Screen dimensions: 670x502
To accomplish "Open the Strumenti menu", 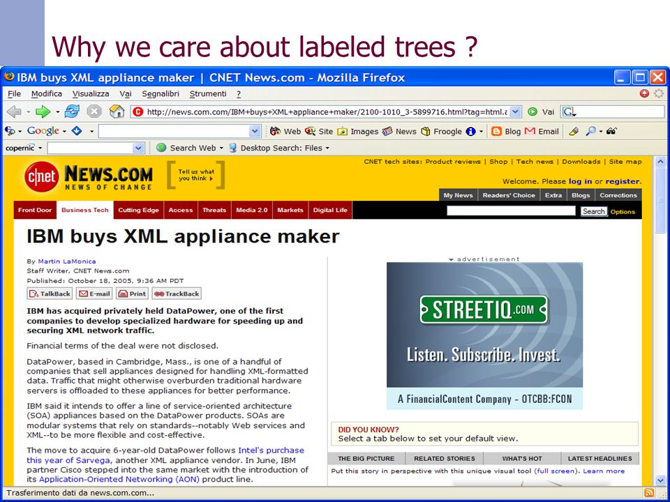I will click(x=208, y=93).
